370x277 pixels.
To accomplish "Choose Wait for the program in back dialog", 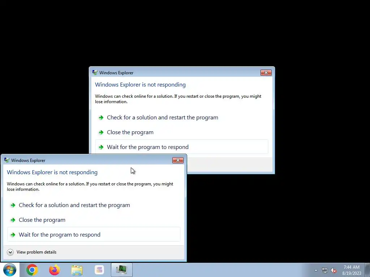I will [x=182, y=147].
